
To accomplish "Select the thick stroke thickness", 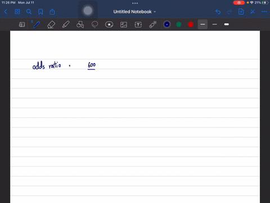I will [227, 24].
